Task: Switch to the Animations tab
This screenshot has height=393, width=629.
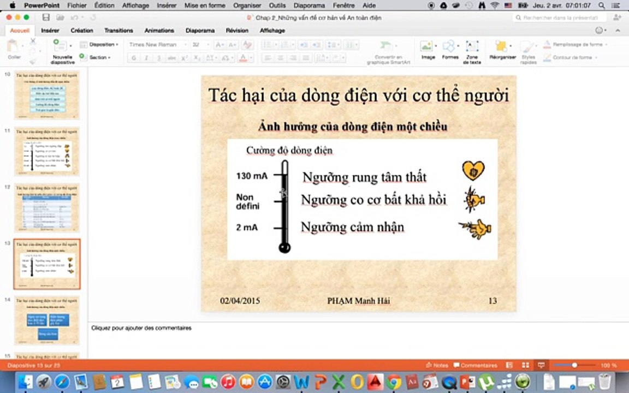Action: (159, 31)
